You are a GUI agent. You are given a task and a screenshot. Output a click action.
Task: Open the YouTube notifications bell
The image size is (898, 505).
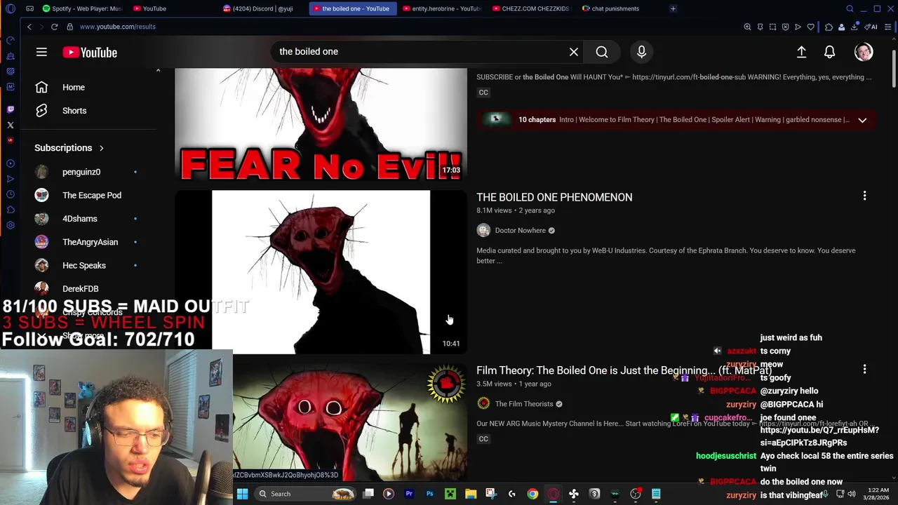point(829,52)
